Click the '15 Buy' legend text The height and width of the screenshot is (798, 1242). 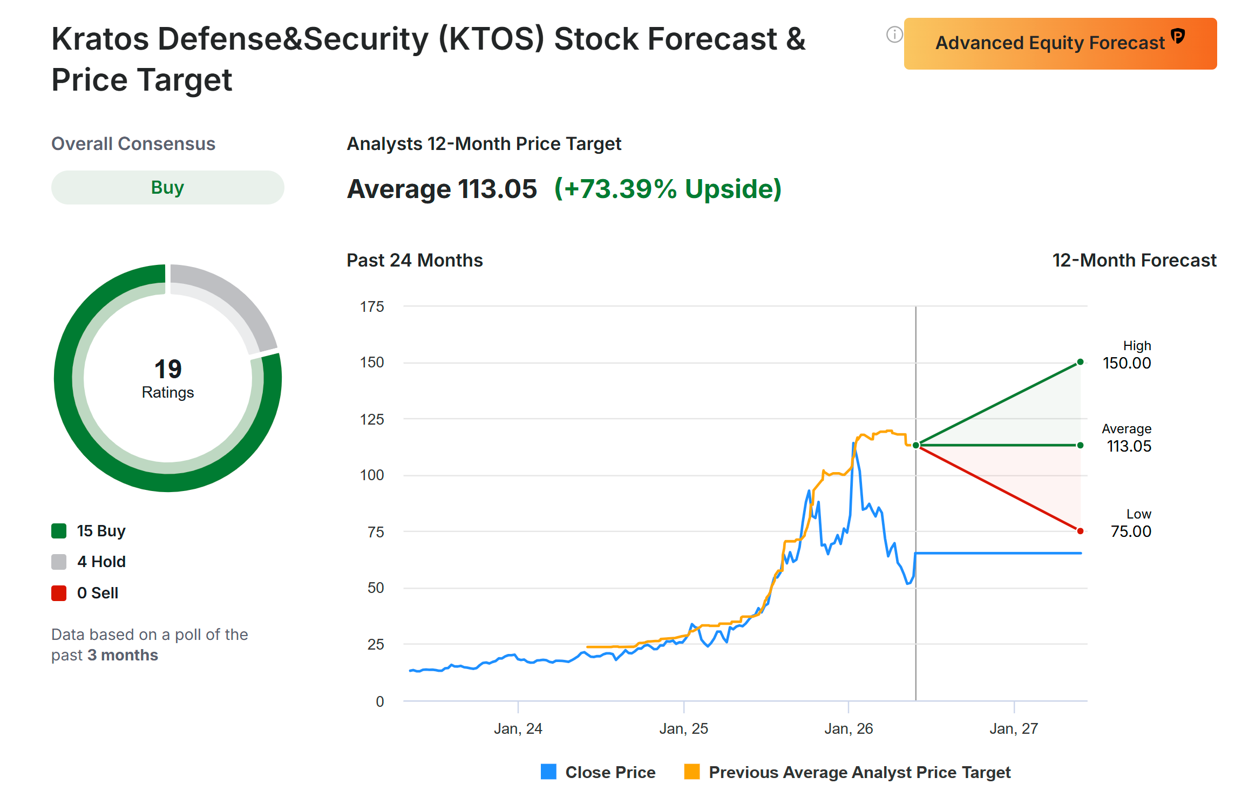tap(101, 531)
